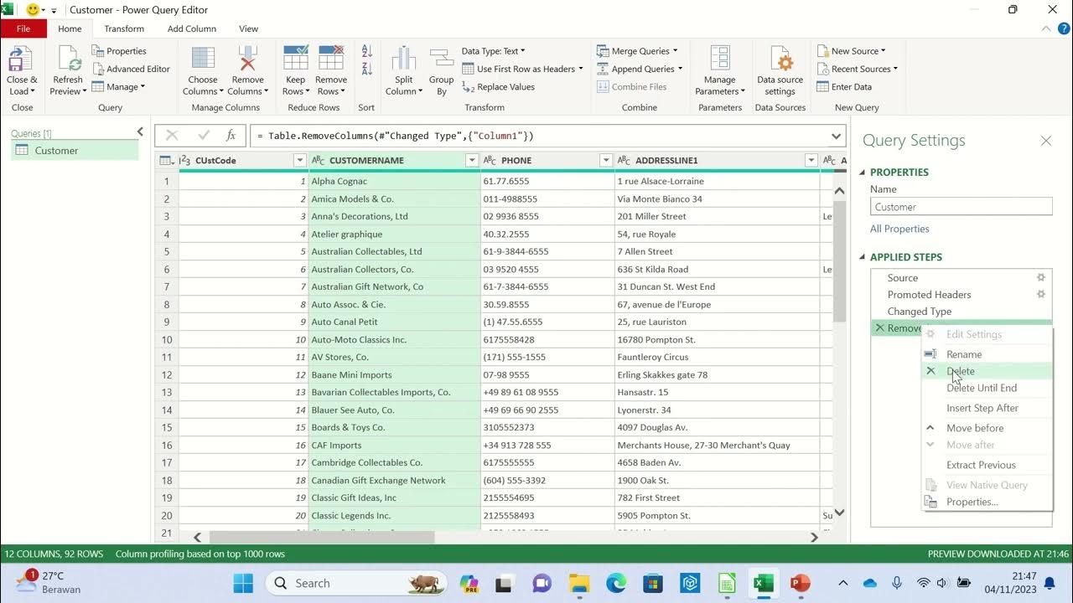Switch to the Add Column tab

point(192,28)
